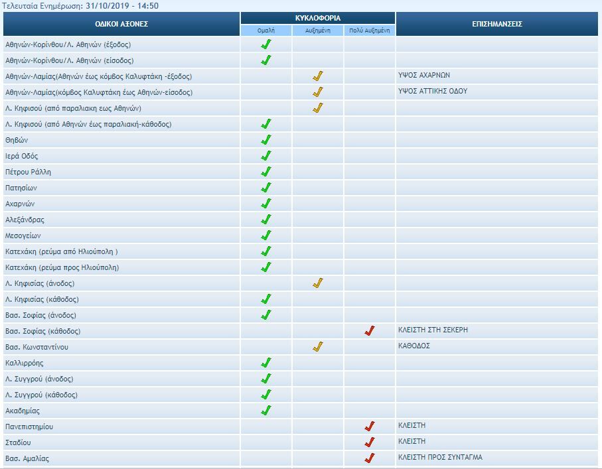602x469 pixels.
Task: Click green checkmark in Μεσογείων row
Action: click(266, 235)
